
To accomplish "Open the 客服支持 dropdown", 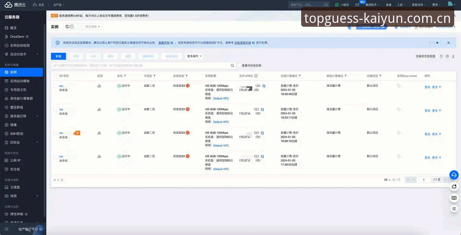I will [x=419, y=5].
